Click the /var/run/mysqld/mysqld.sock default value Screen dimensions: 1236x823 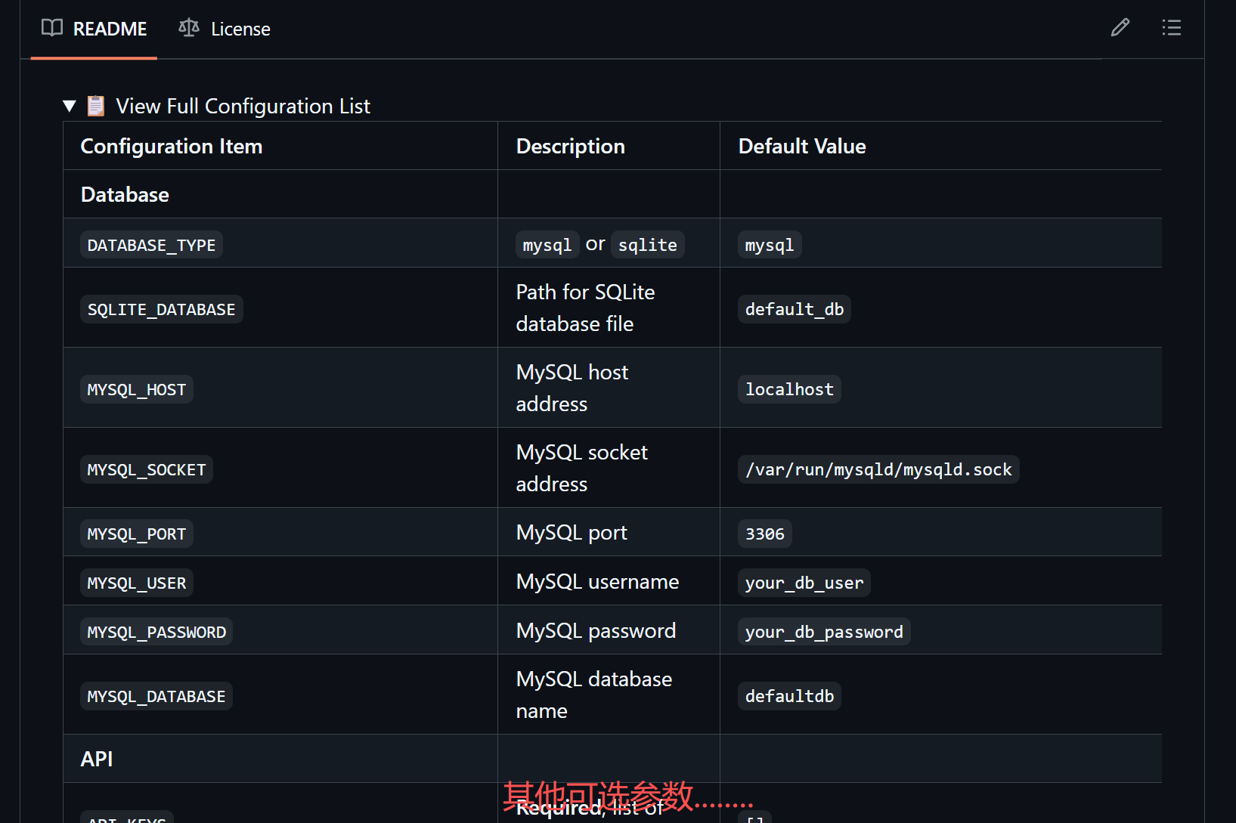pos(878,469)
